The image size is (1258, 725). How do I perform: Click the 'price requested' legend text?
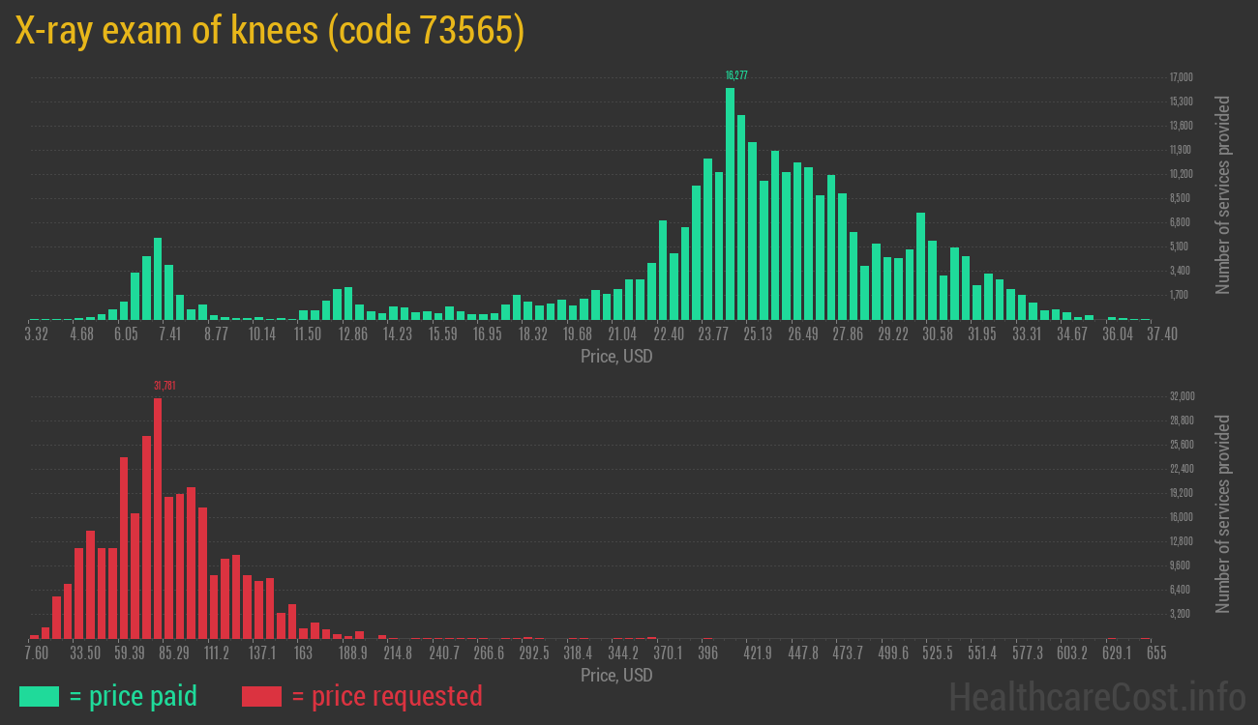(x=386, y=696)
